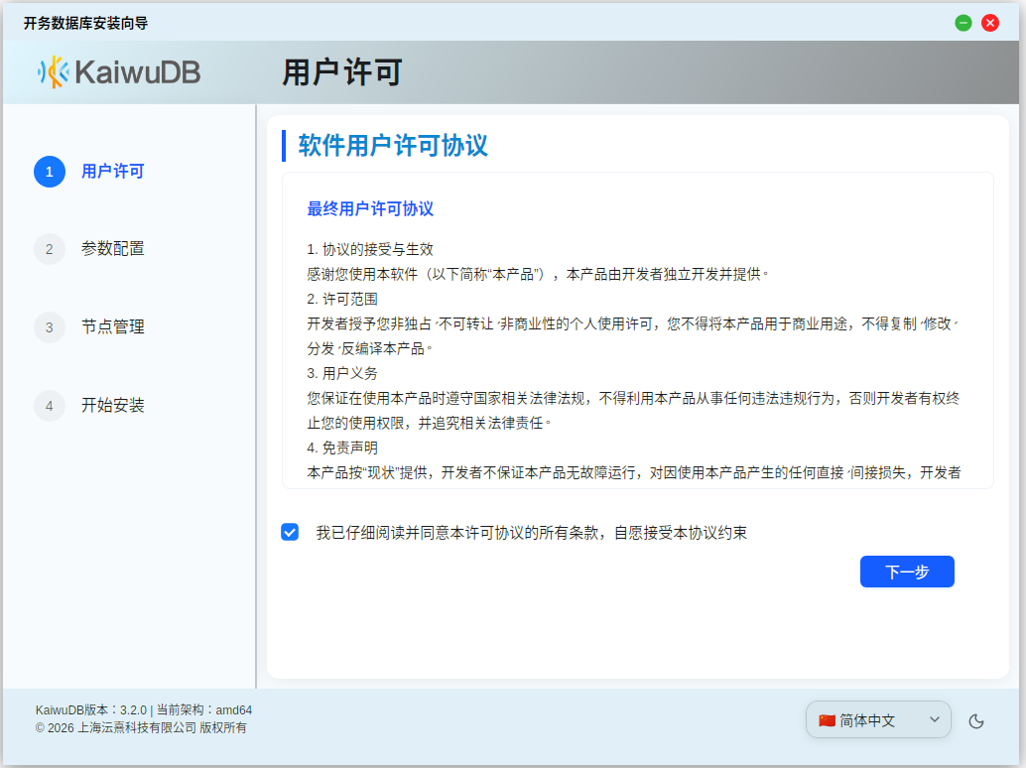Screen dimensions: 1026x768
Task: Select step 4 number circle
Action: 49,406
